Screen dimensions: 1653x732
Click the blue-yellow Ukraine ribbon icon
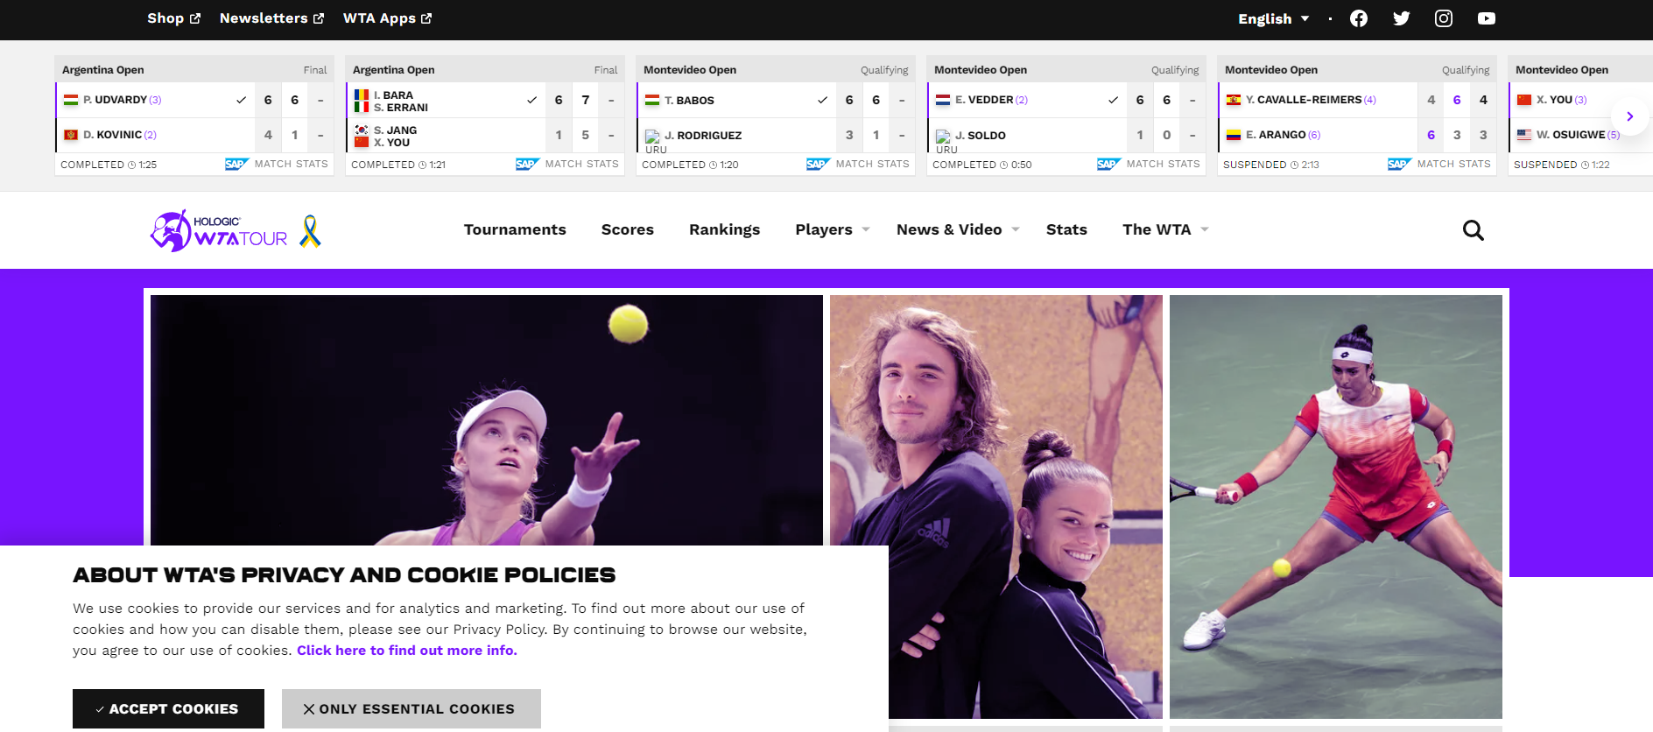coord(310,231)
